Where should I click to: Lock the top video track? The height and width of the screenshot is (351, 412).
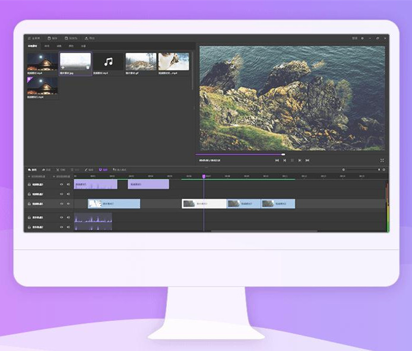pos(29,185)
